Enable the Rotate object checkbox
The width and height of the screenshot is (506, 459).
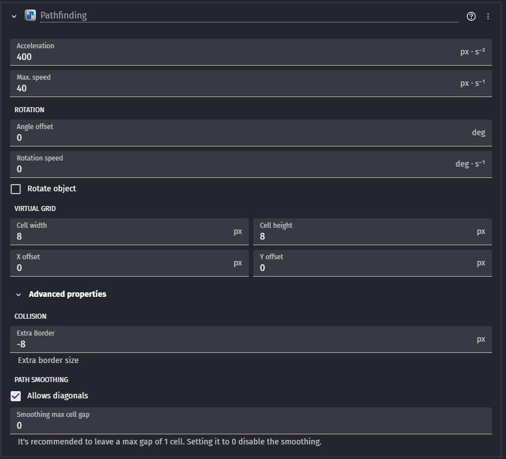[16, 189]
